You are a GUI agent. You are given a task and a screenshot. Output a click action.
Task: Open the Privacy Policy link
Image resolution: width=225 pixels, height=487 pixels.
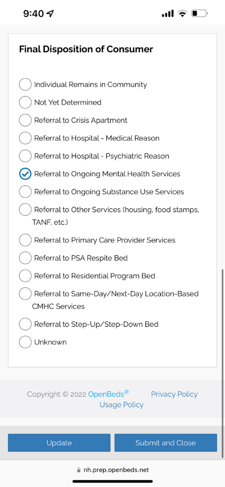174,394
